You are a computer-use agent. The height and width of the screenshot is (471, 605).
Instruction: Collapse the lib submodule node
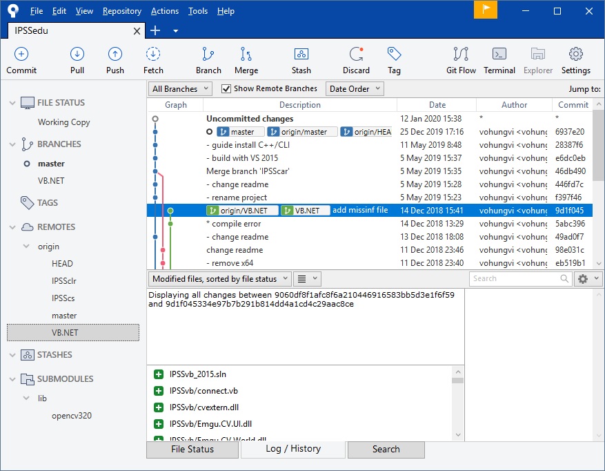(26, 398)
